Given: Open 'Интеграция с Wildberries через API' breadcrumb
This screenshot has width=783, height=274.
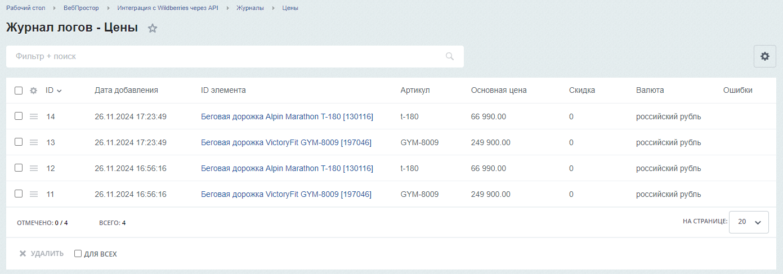Looking at the screenshot, I should [x=168, y=8].
